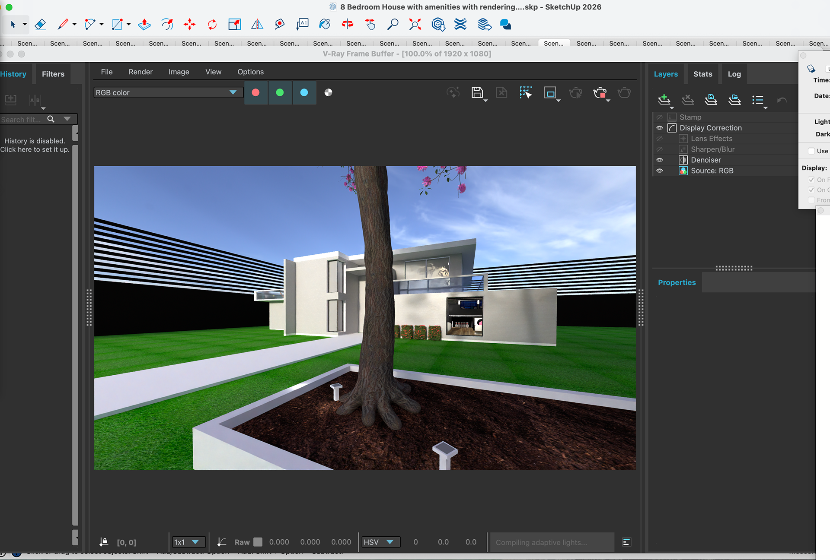Switch to the Stats tab
This screenshot has height=560, width=830.
[702, 74]
